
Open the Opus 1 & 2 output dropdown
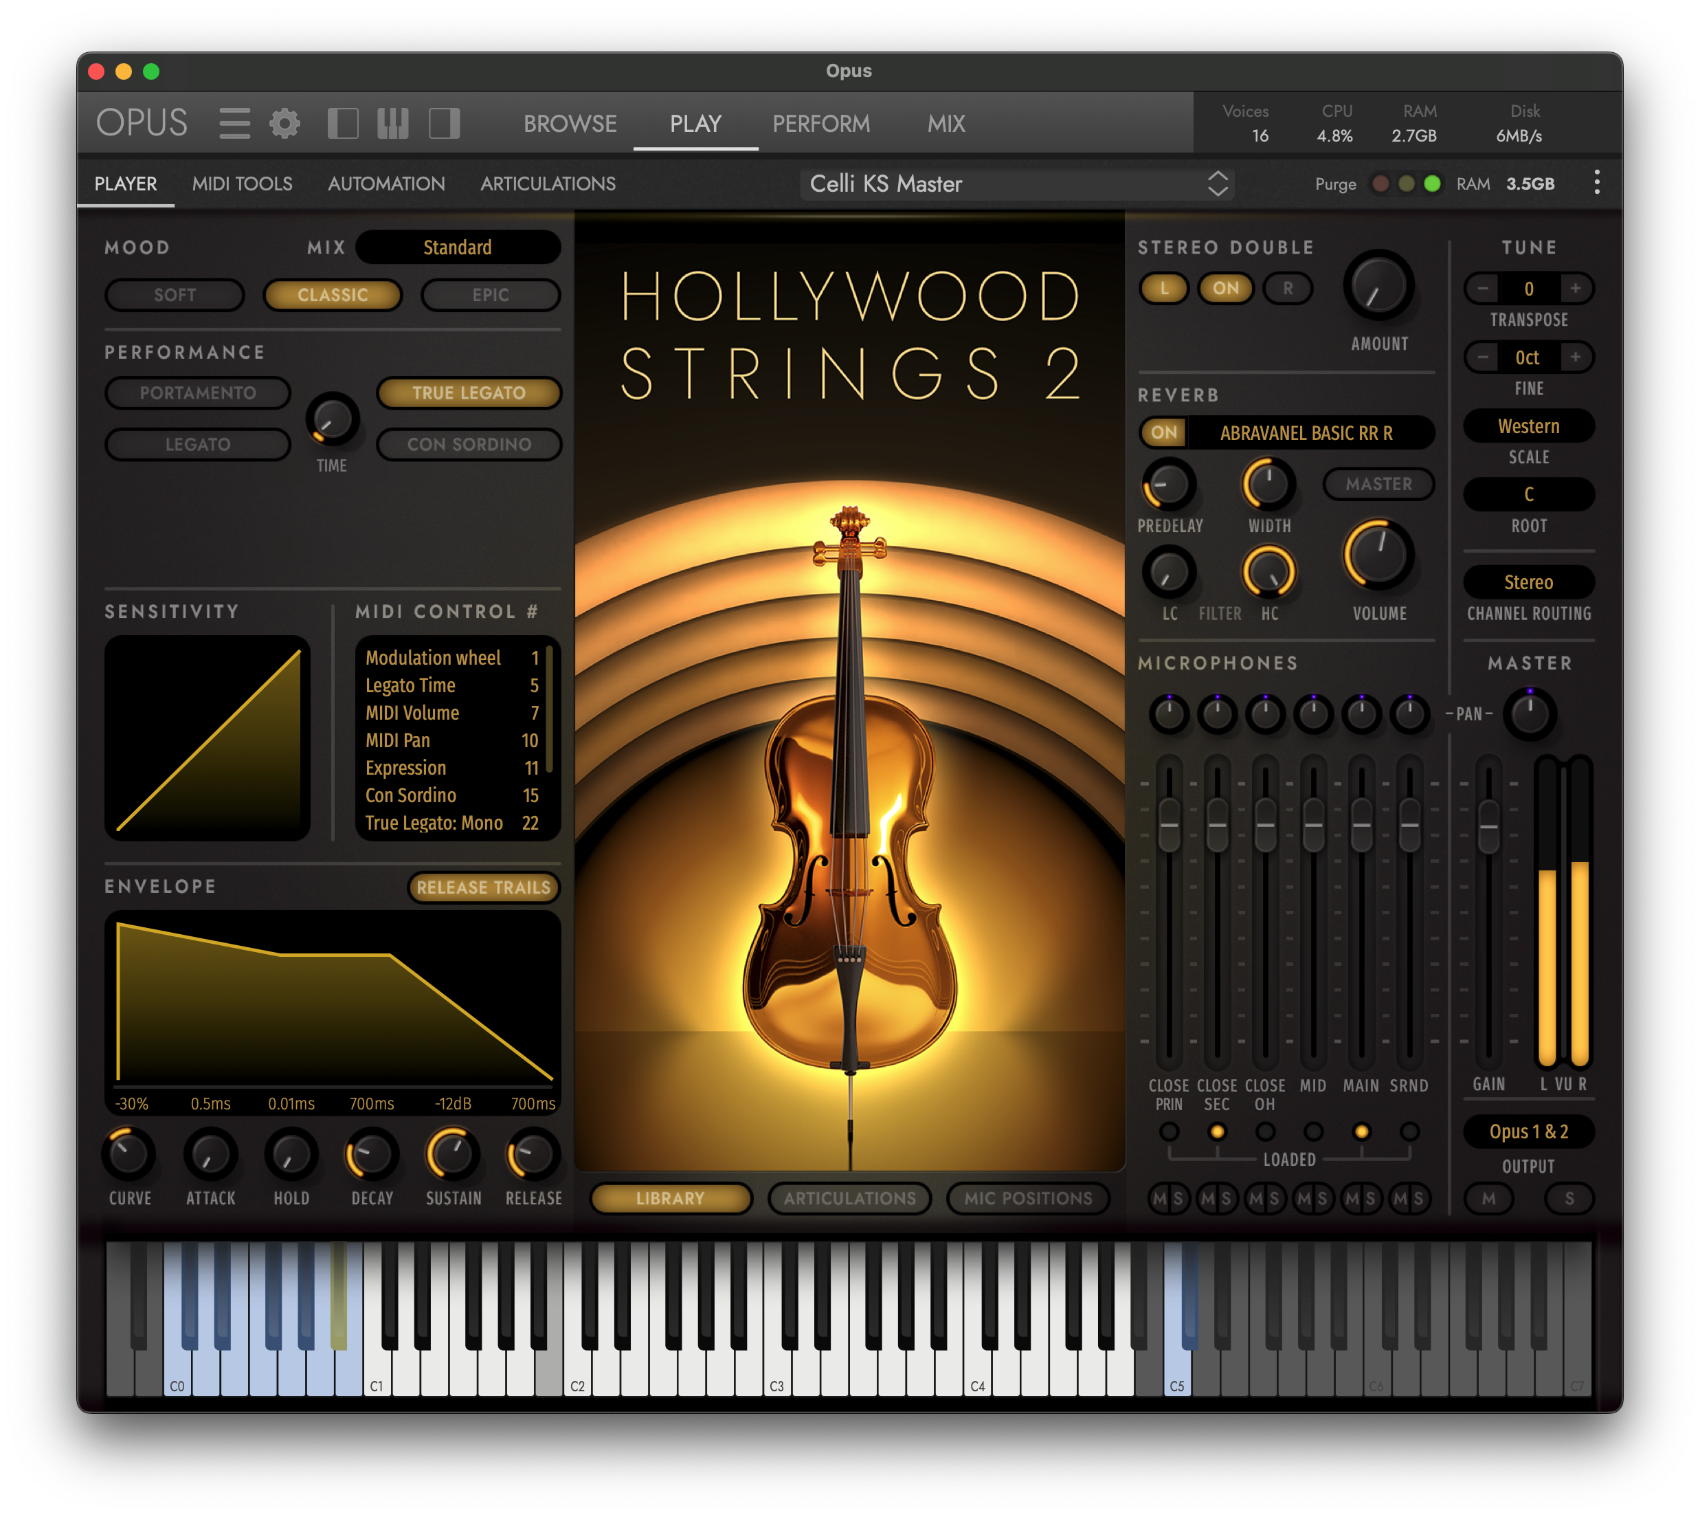1529,1131
